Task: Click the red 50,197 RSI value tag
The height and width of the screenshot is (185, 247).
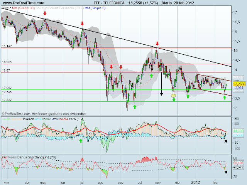Action: 238,163
